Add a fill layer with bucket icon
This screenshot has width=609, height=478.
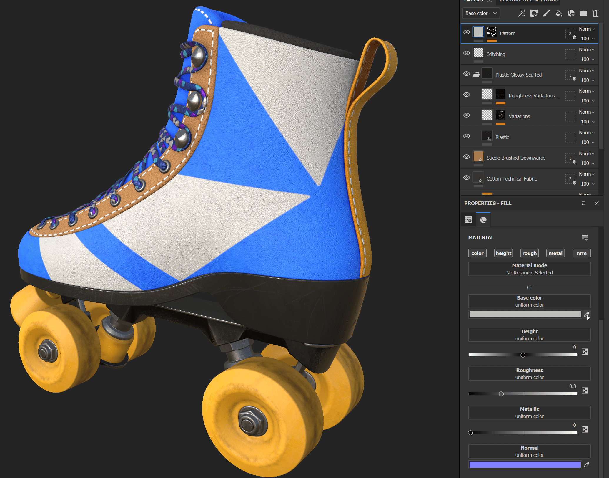(x=559, y=14)
